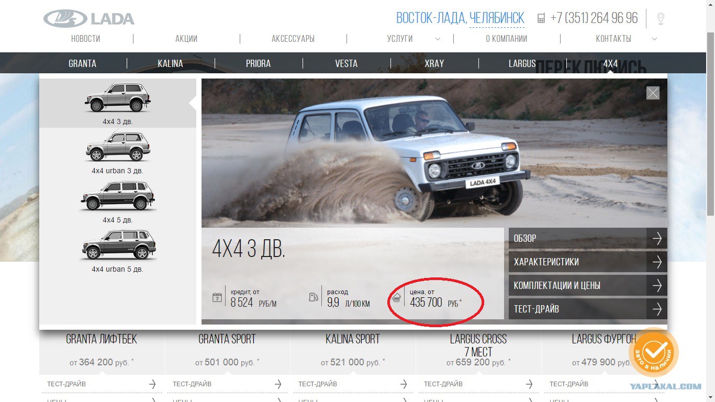Image resolution: width=715 pixels, height=402 pixels.
Task: Select the KALINA model tab
Action: tap(171, 63)
